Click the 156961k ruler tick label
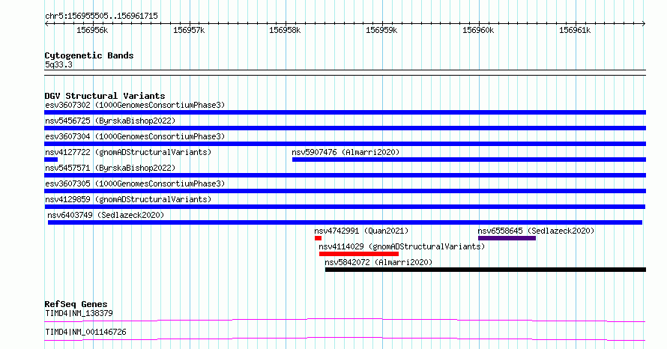 575,30
